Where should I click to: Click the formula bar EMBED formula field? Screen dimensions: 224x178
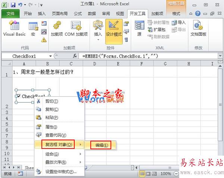[x=148, y=56]
